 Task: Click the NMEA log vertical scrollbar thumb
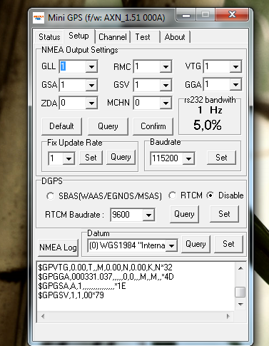[240, 292]
